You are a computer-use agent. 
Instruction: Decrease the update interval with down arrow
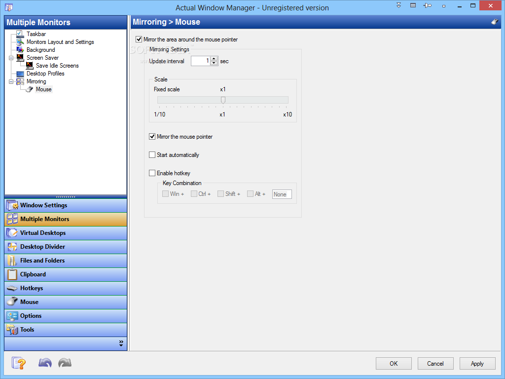[x=214, y=63]
